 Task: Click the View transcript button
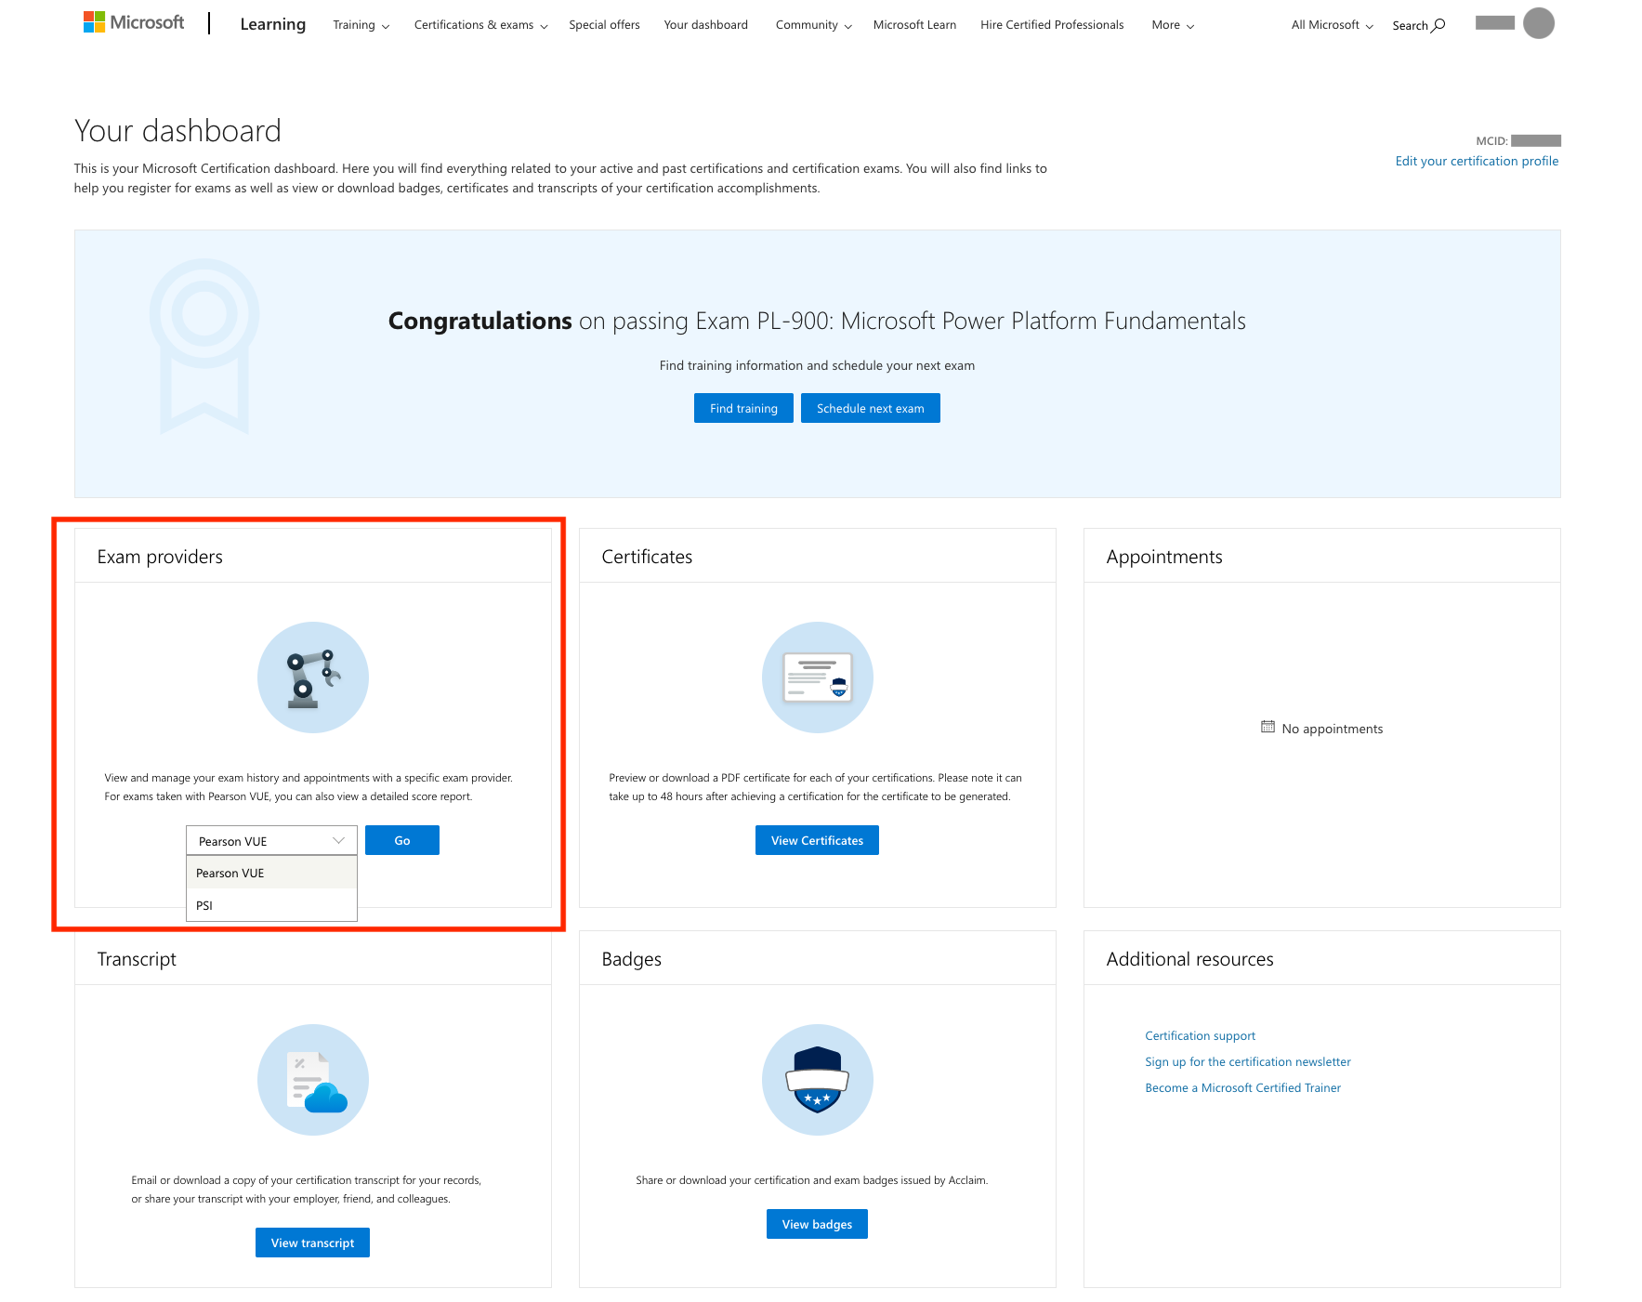312,1243
